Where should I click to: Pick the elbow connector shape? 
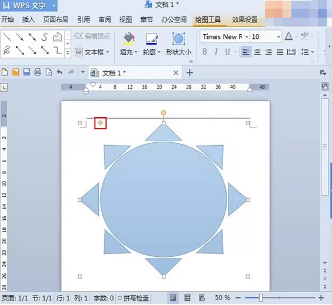click(58, 51)
